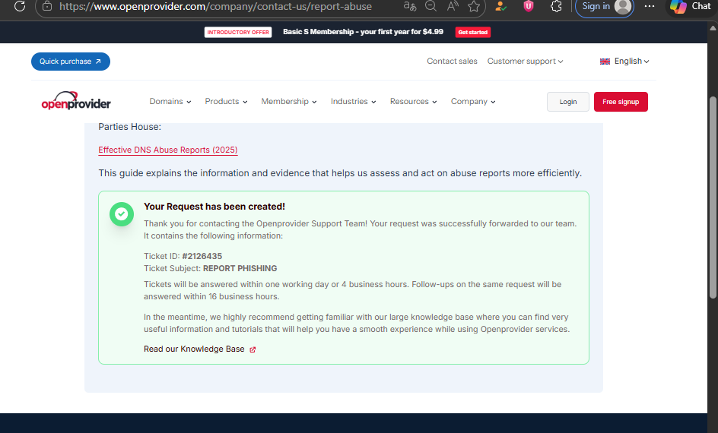The image size is (718, 433).
Task: Open the browser extensions puzzle icon
Action: click(556, 6)
